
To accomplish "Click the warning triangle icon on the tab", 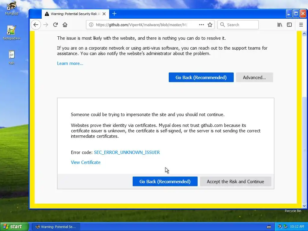I will click(47, 14).
